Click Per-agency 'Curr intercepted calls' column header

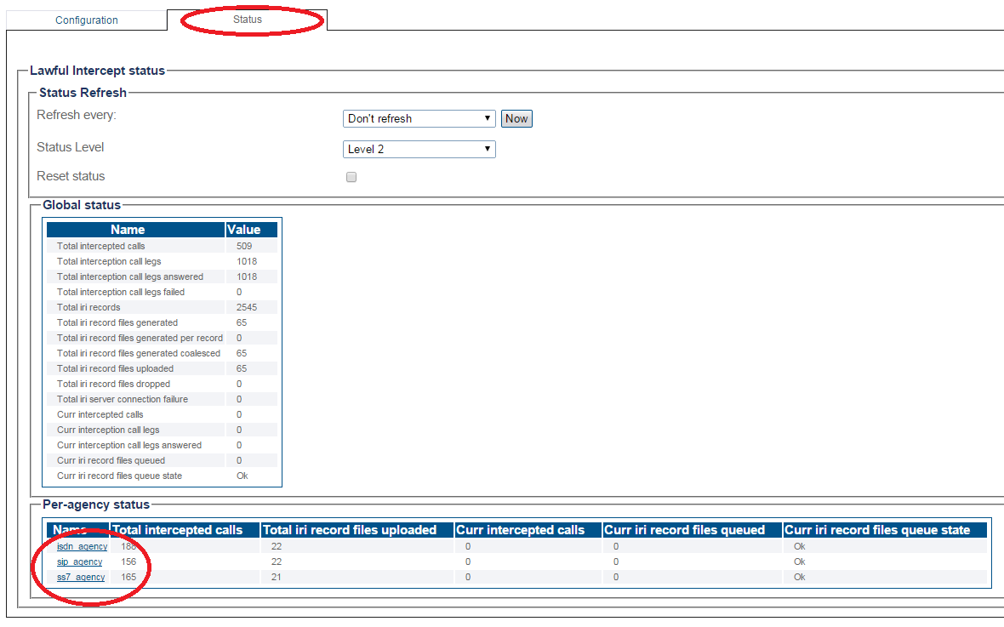tap(521, 530)
